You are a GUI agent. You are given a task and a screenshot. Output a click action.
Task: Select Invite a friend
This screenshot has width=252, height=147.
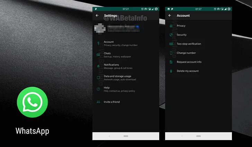pos(126,102)
